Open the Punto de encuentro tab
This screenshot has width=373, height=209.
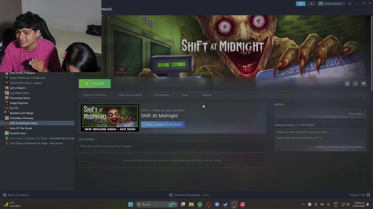130,95
